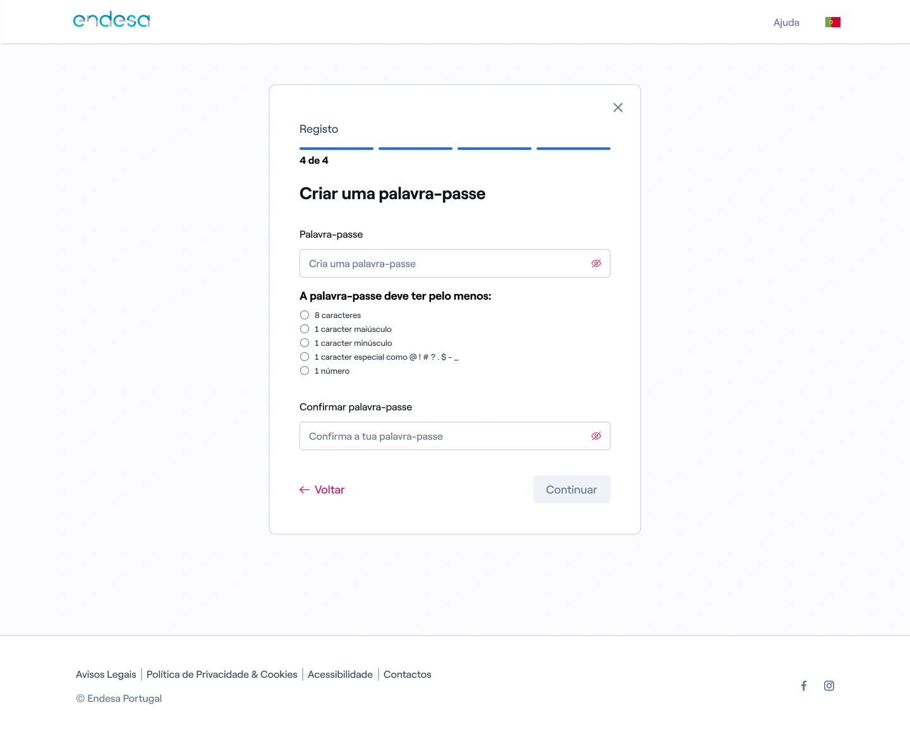Open the Acessibilidade footer link
This screenshot has width=910, height=736.
tap(340, 675)
